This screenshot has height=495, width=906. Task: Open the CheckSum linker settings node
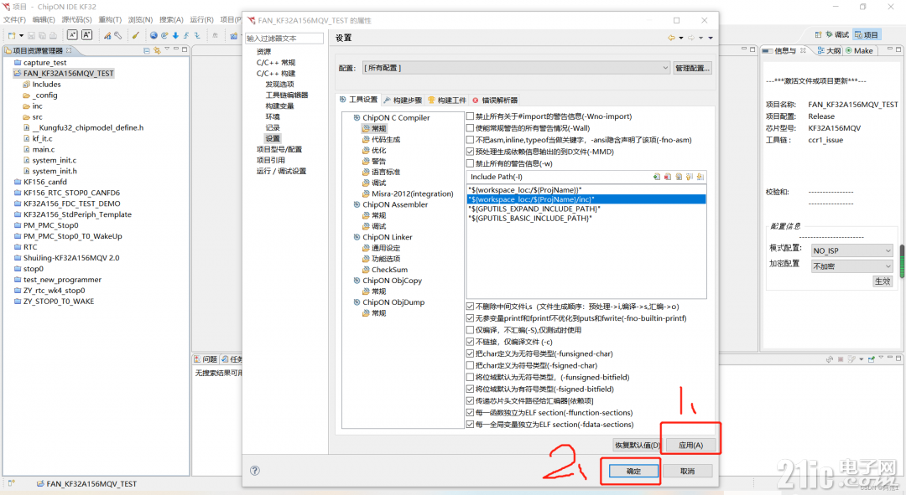(x=385, y=270)
